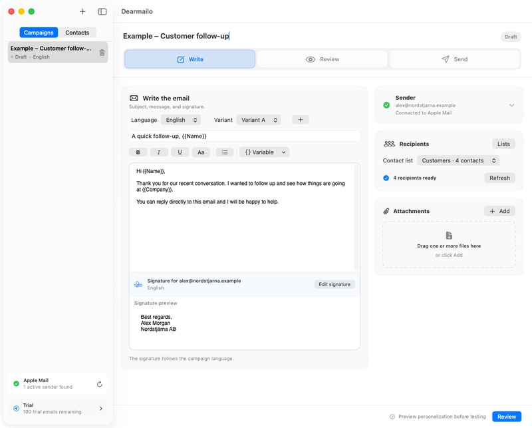Click the Lists button
Viewport: 532px width, 428px height.
point(503,144)
